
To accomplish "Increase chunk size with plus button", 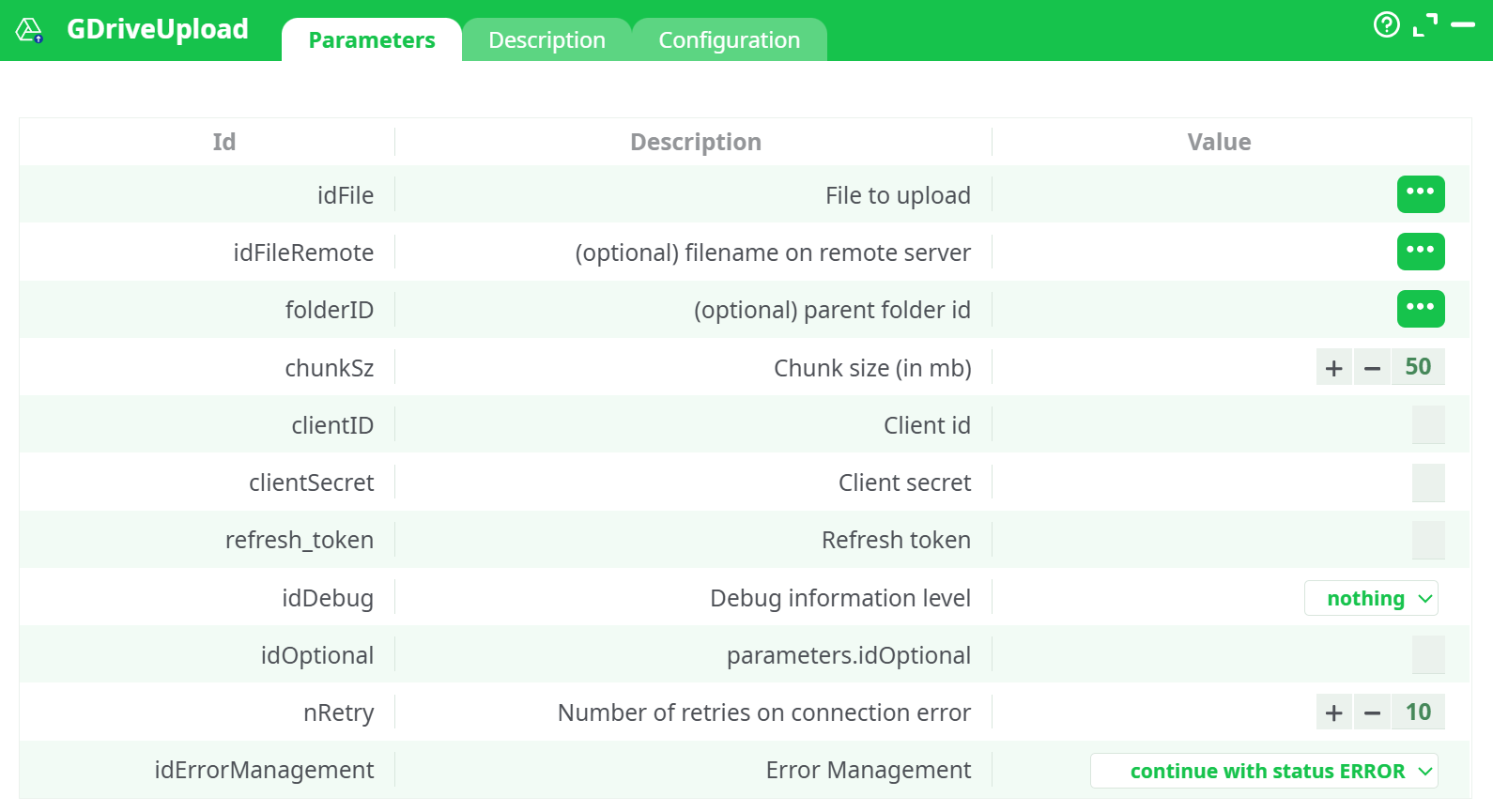I will (1333, 368).
